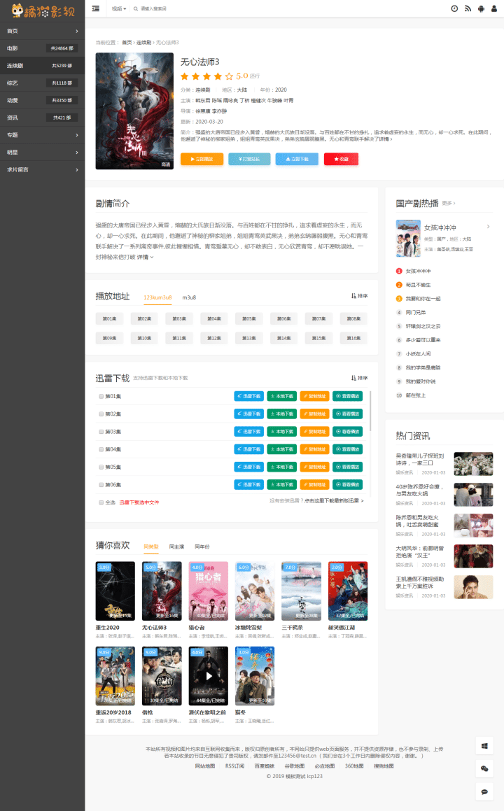Check the 第04集 download checkbox

[101, 449]
